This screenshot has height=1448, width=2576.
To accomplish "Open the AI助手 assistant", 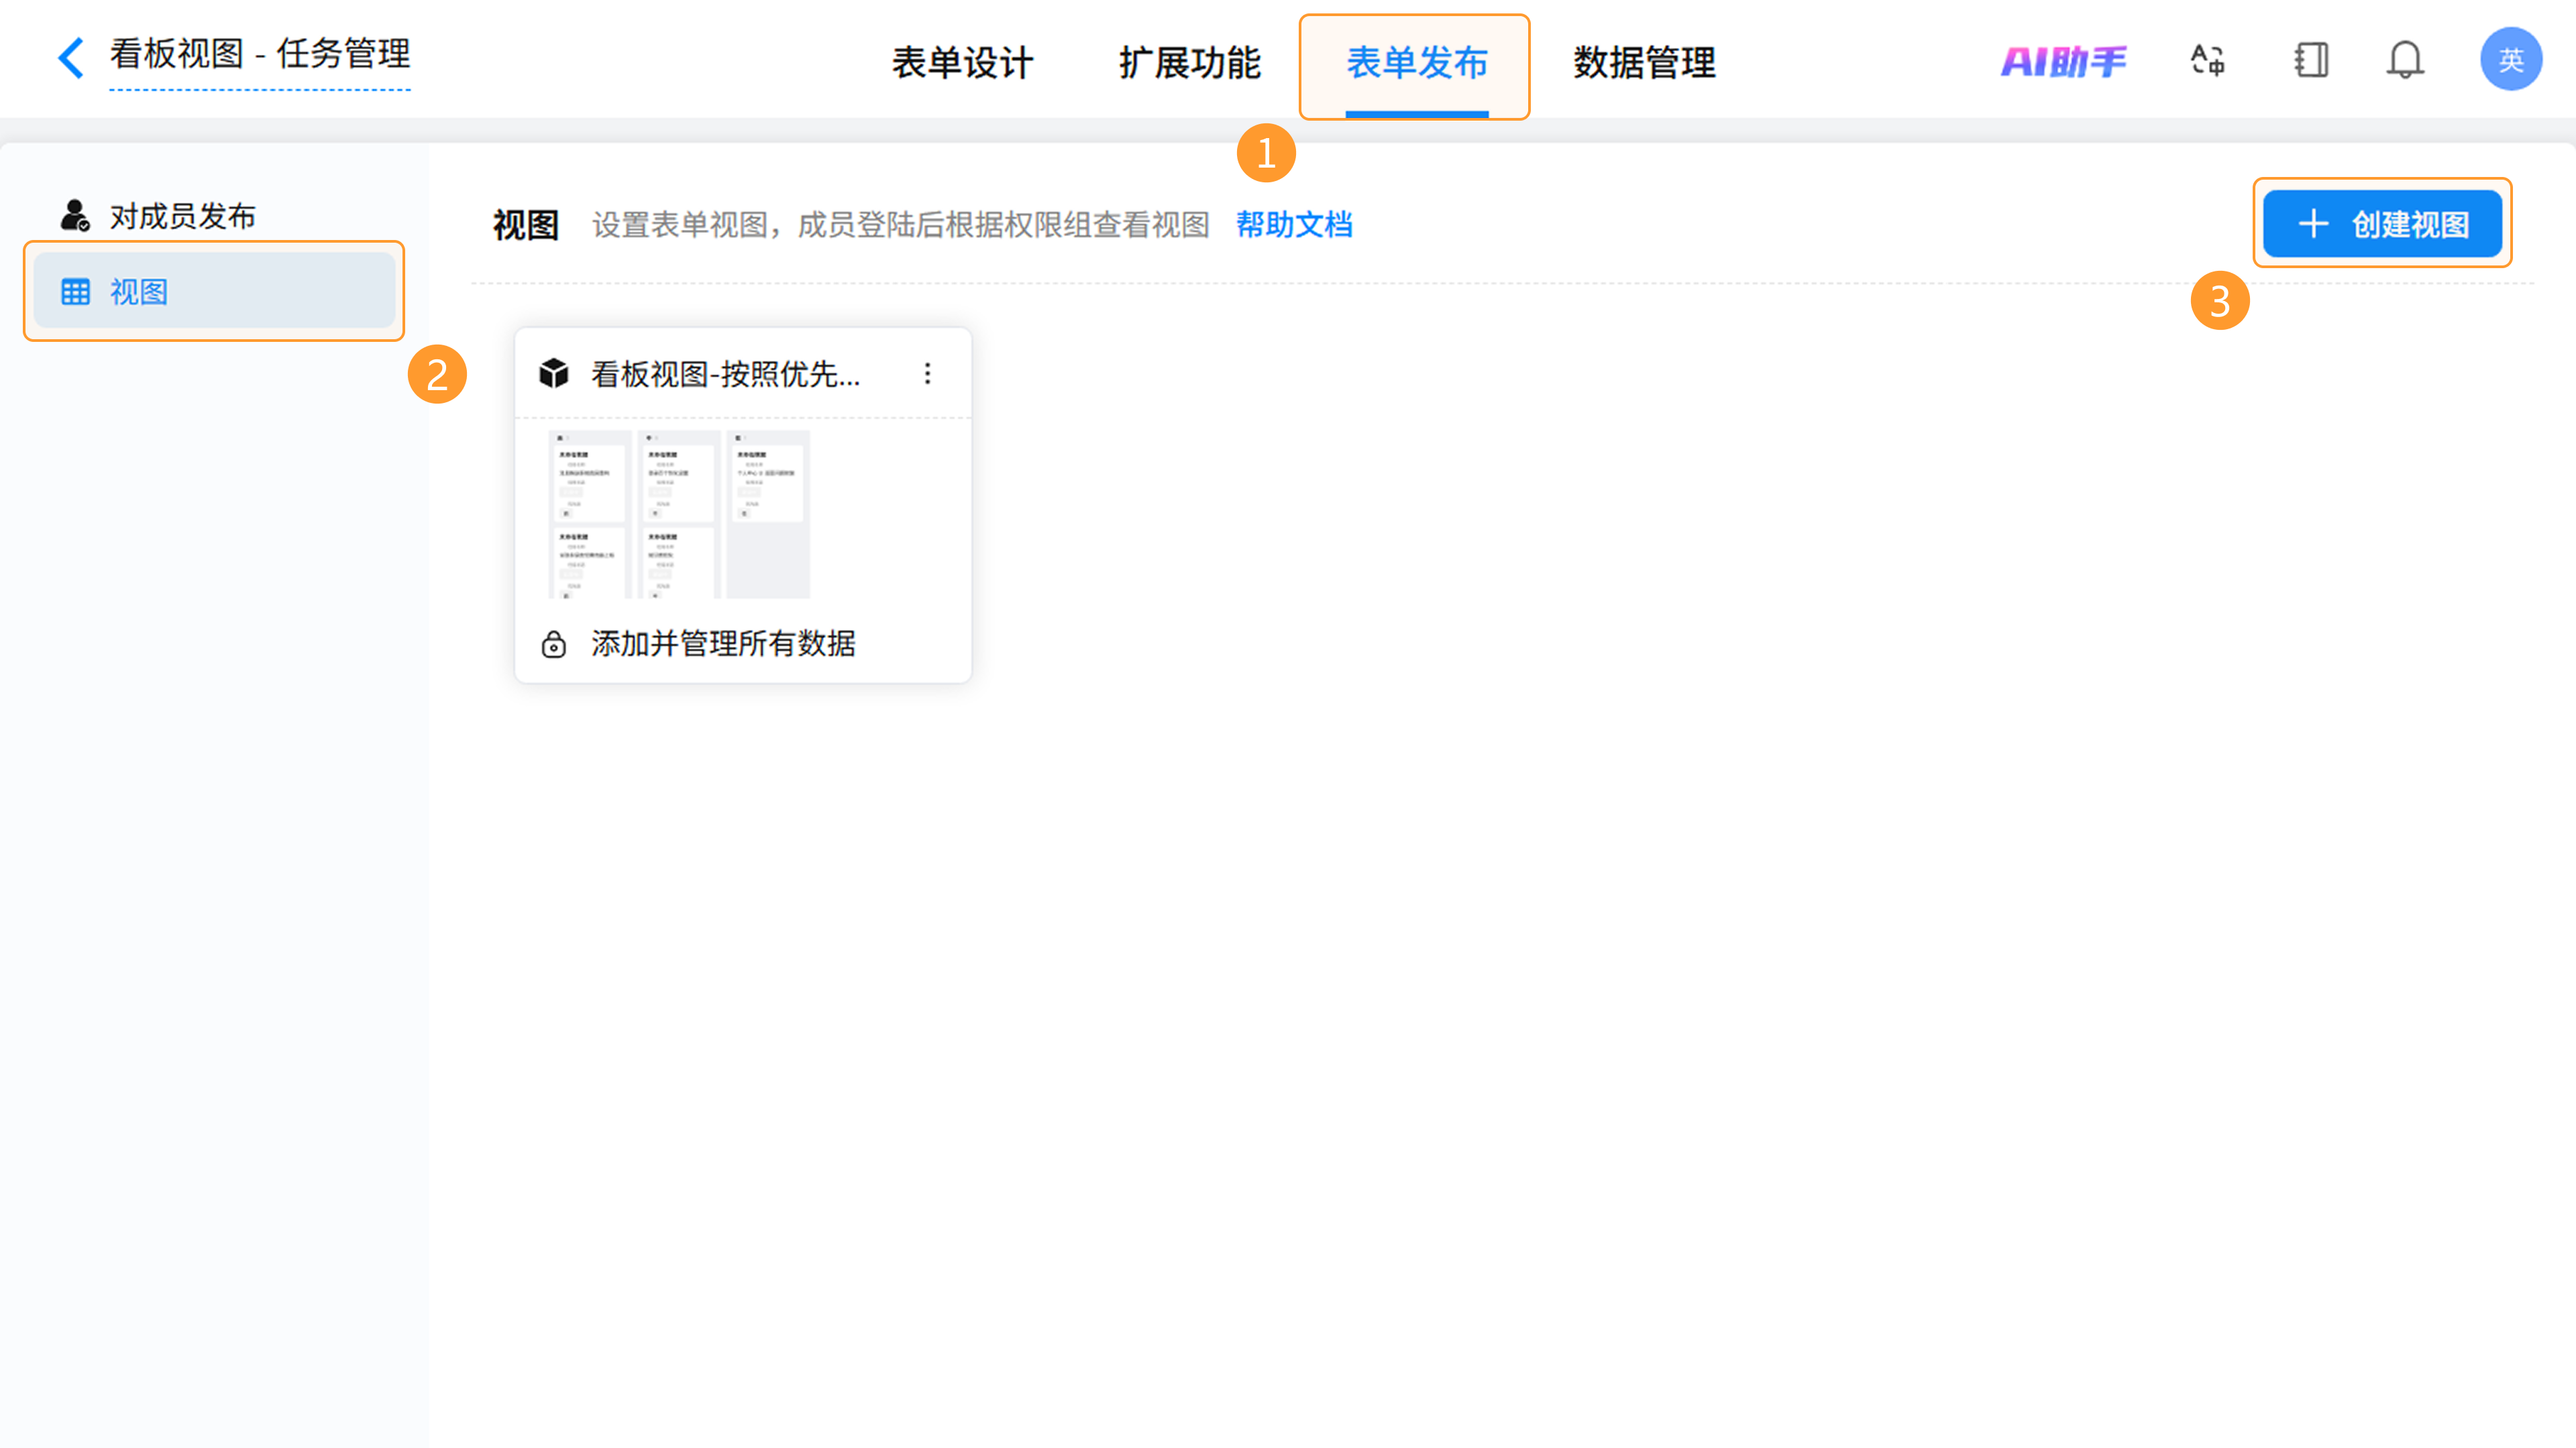I will (2063, 62).
